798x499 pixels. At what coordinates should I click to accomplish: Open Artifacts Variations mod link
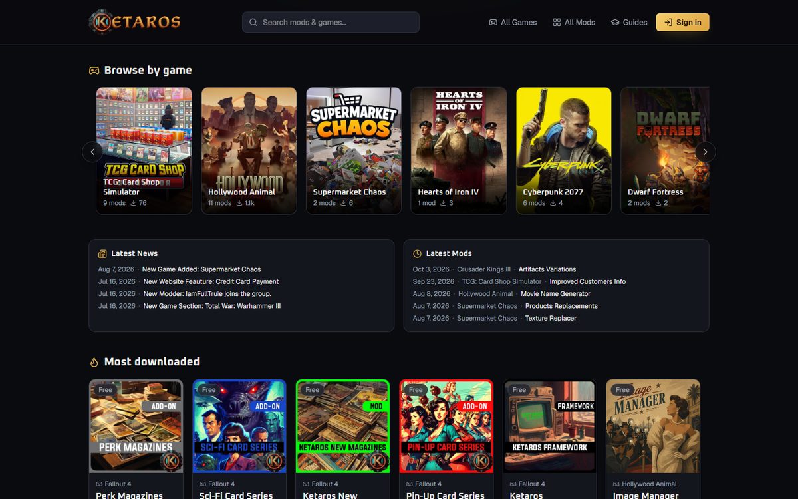click(x=547, y=269)
